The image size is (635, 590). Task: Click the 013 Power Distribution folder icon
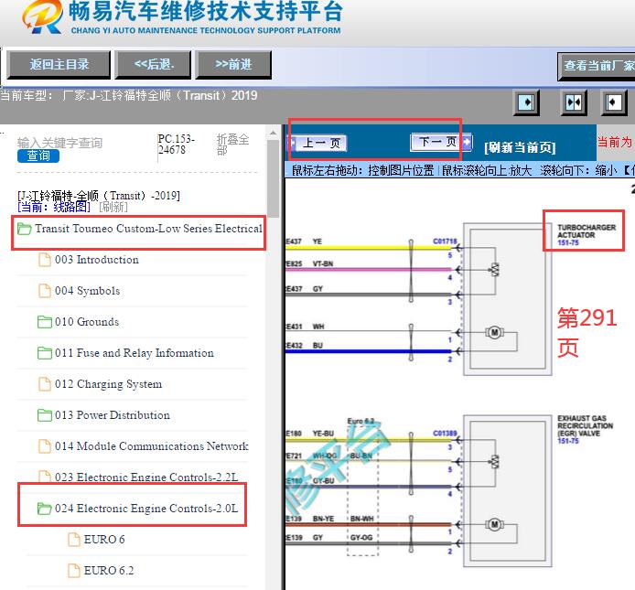tap(44, 415)
